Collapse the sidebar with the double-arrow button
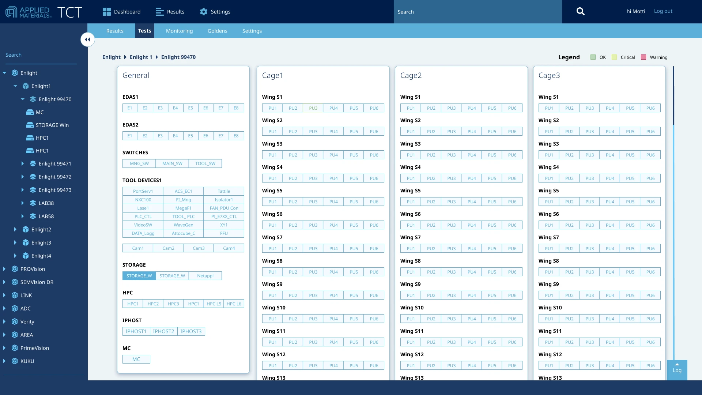 pyautogui.click(x=88, y=39)
